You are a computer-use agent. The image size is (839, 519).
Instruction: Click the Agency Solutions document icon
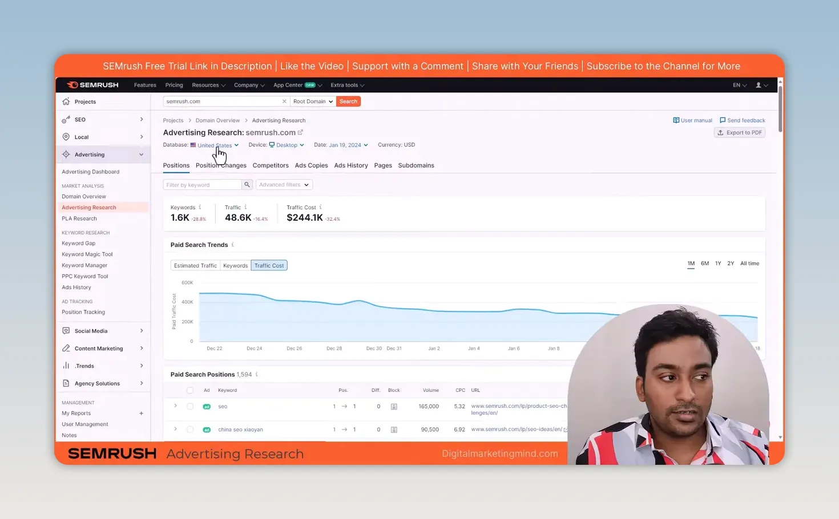click(66, 383)
